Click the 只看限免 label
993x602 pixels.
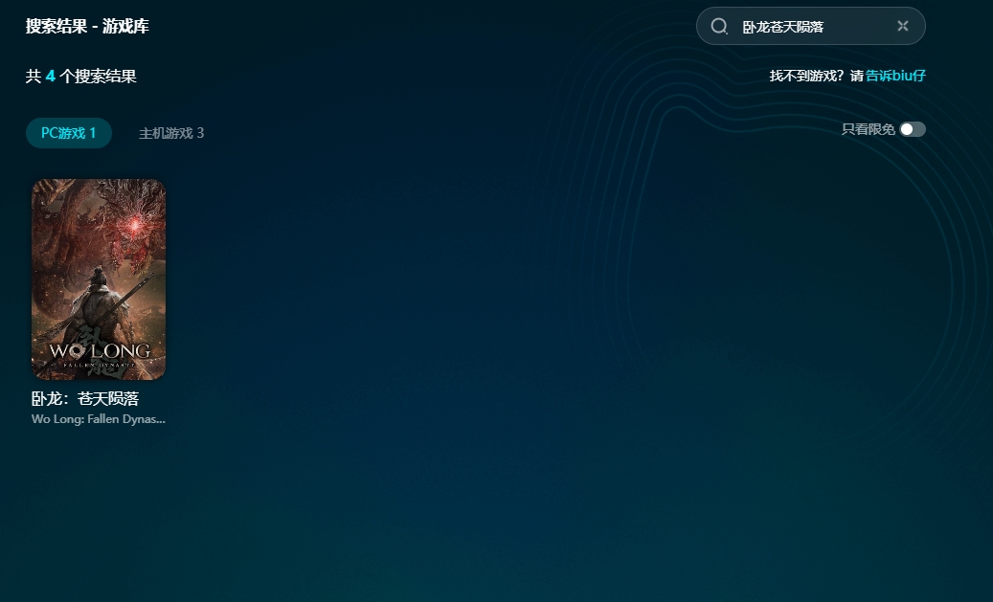tap(869, 129)
